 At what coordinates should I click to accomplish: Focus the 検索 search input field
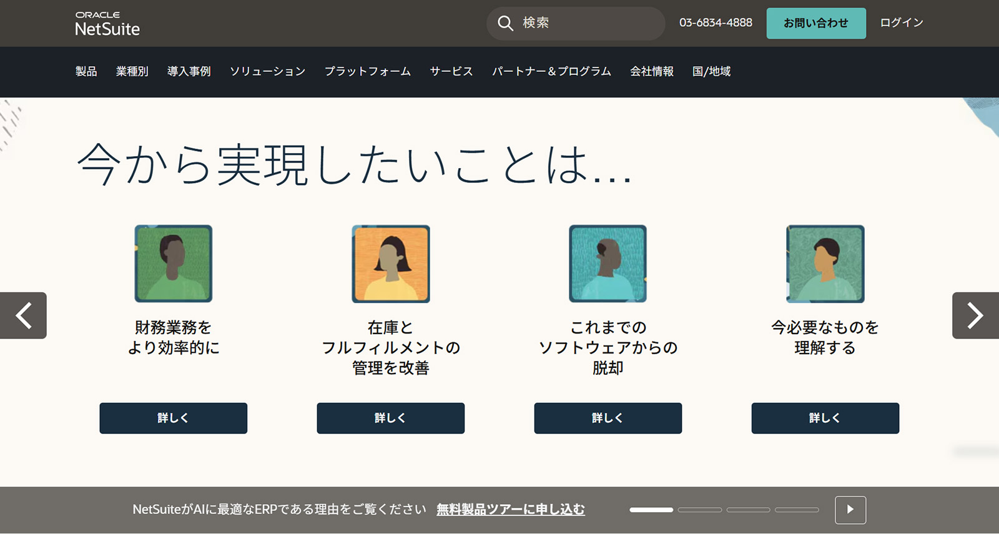point(587,23)
